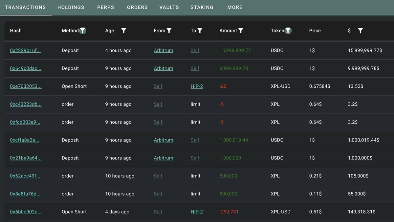The height and width of the screenshot is (222, 394).
Task: Select the value 13.52$
Action: coord(356,86)
